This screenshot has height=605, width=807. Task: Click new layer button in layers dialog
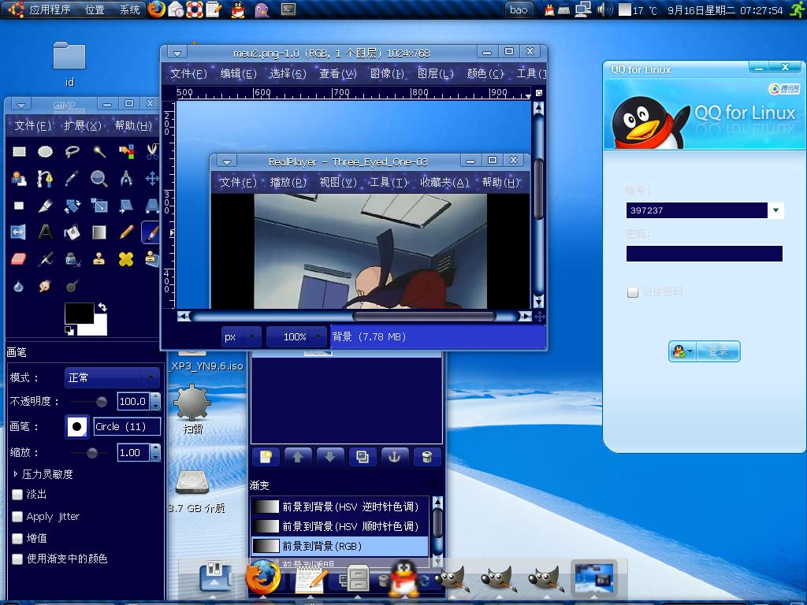coord(266,457)
